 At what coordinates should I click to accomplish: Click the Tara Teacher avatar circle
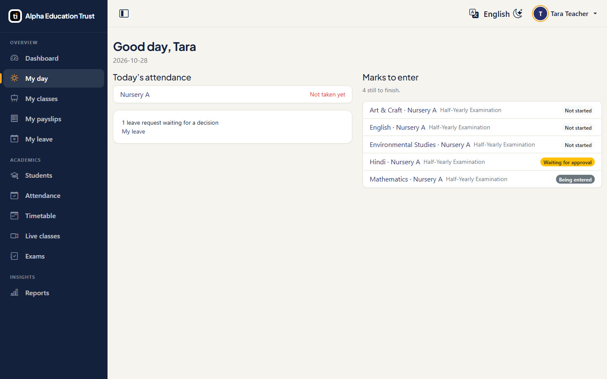point(540,13)
